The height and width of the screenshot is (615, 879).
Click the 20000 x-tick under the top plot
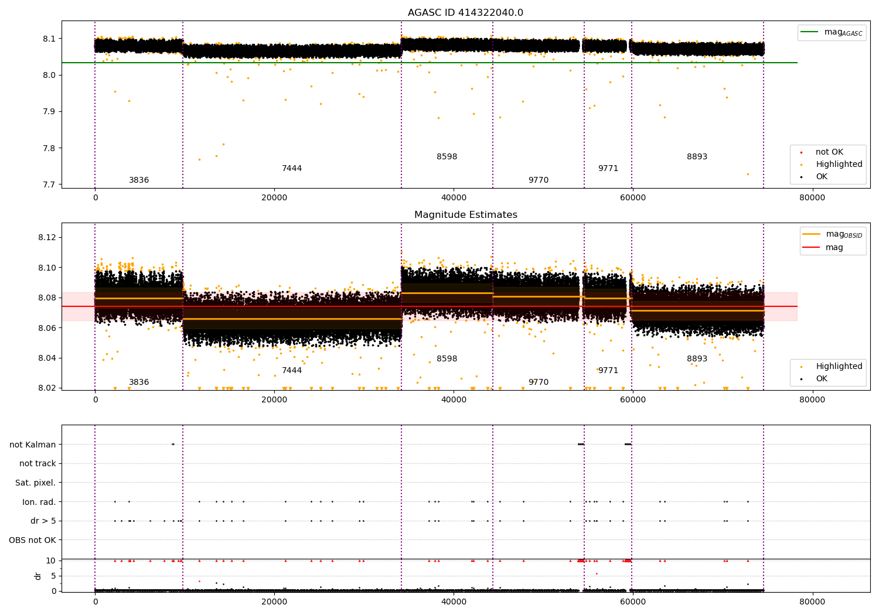click(x=274, y=198)
